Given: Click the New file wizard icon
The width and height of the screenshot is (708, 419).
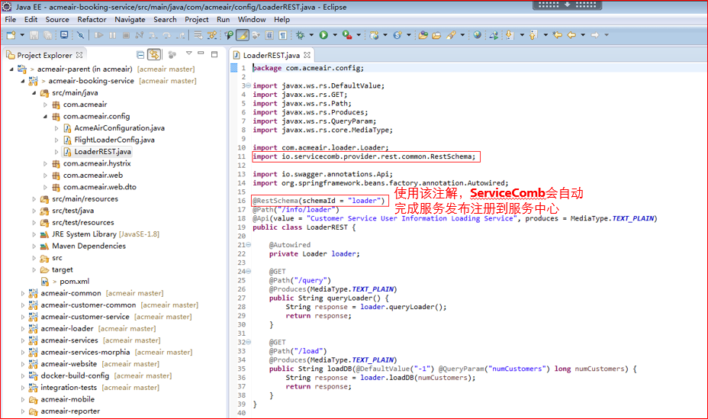Looking at the screenshot, I should pyautogui.click(x=10, y=35).
